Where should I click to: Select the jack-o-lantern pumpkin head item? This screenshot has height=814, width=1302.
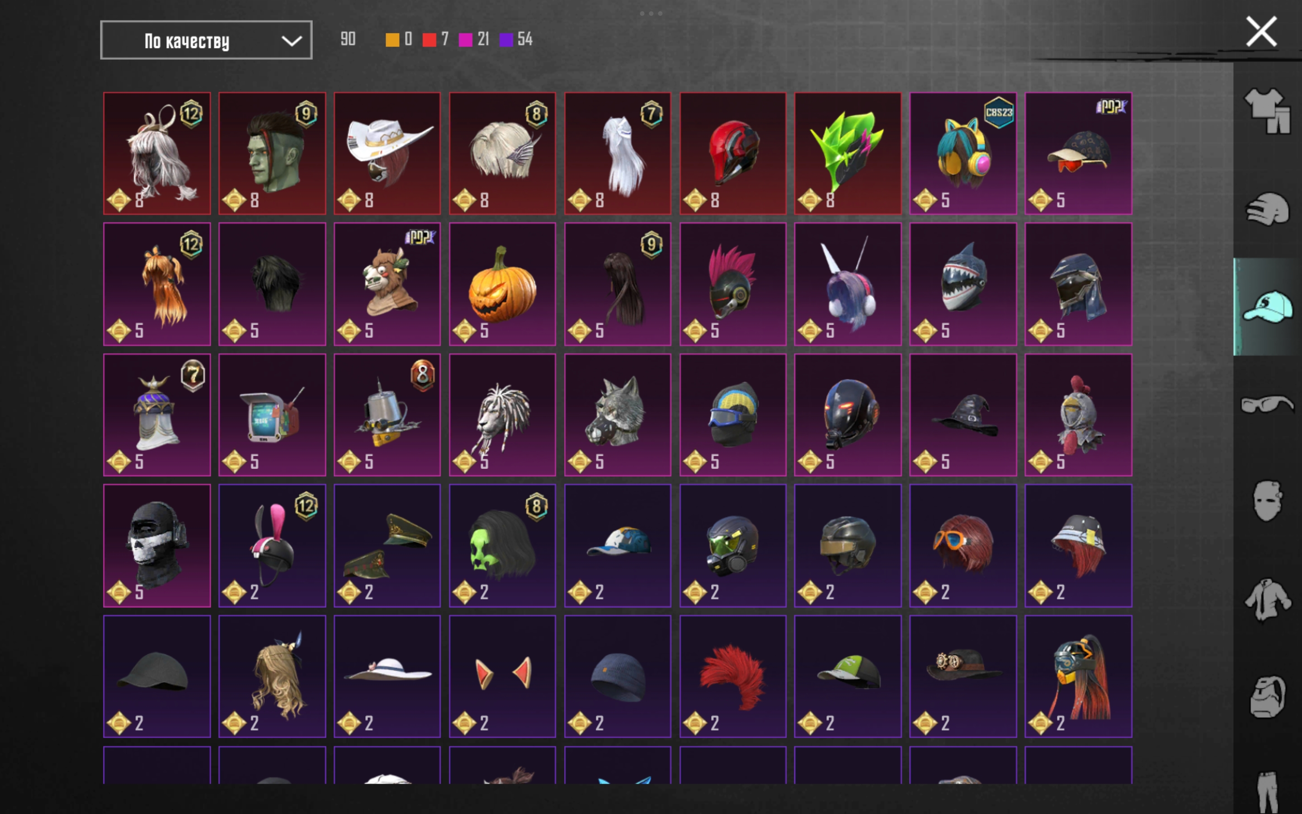point(502,284)
